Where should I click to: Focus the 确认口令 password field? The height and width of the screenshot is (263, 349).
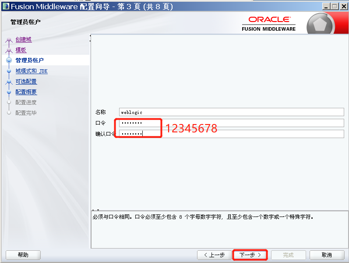232,134
